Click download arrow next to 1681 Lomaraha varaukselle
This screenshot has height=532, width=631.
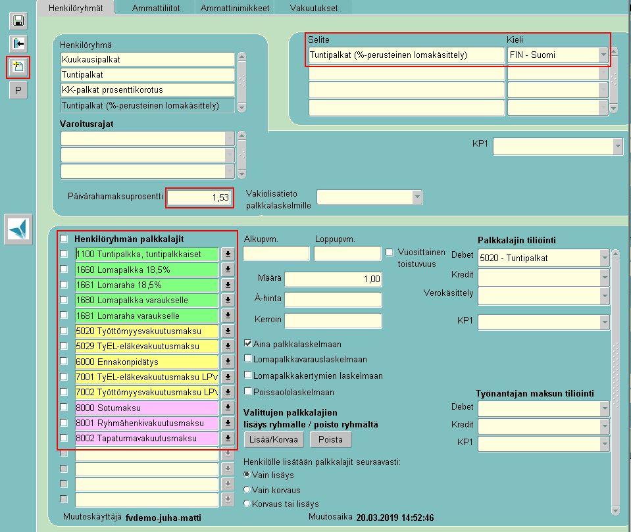click(228, 316)
